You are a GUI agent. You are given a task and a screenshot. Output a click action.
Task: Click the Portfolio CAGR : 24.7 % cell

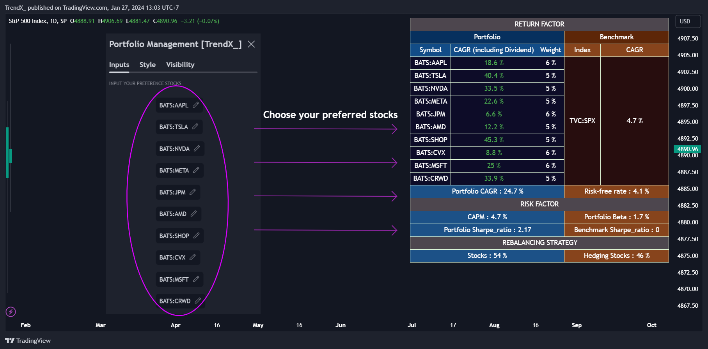coord(487,191)
